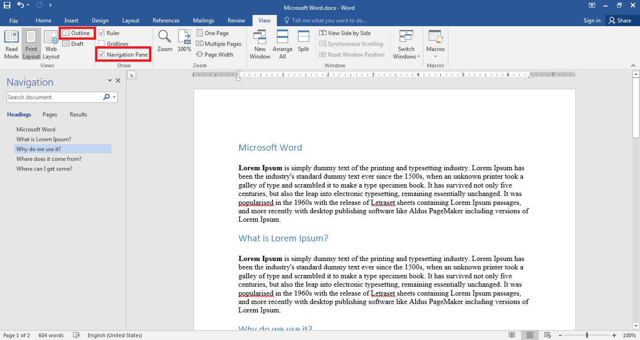Screen dimensions: 640x340
Task: Click the Sign in link
Action: pos(591,20)
